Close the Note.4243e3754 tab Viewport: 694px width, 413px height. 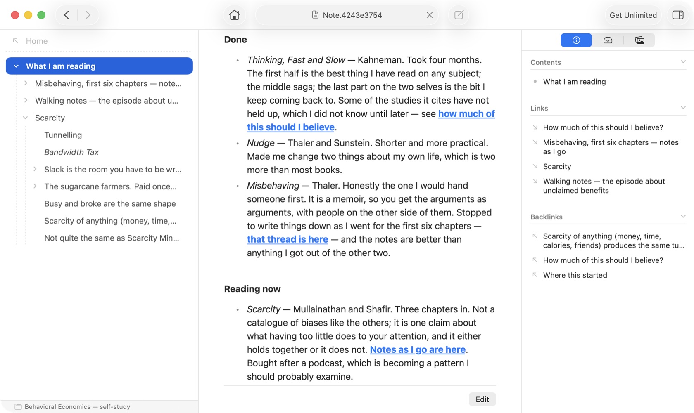[x=430, y=15]
